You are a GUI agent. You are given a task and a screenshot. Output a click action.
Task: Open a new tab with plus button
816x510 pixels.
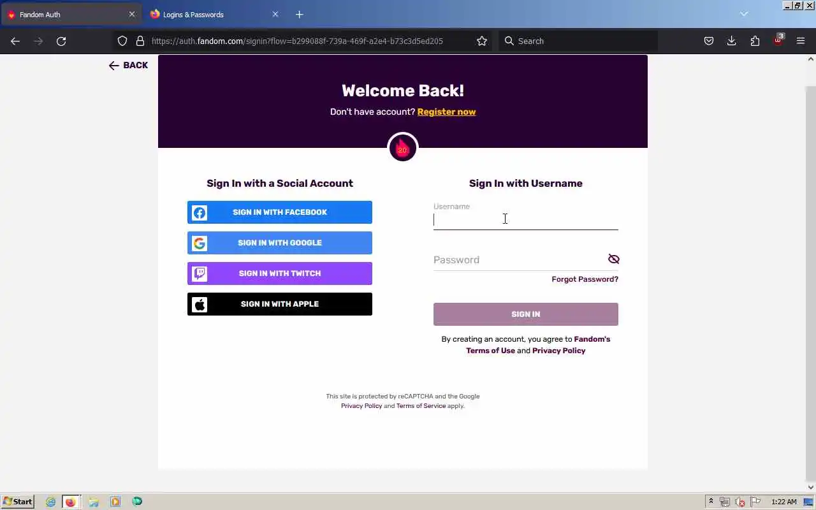[300, 14]
